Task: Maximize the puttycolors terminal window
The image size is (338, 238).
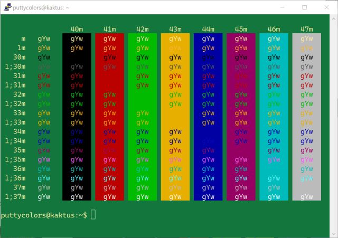Action: pos(304,7)
